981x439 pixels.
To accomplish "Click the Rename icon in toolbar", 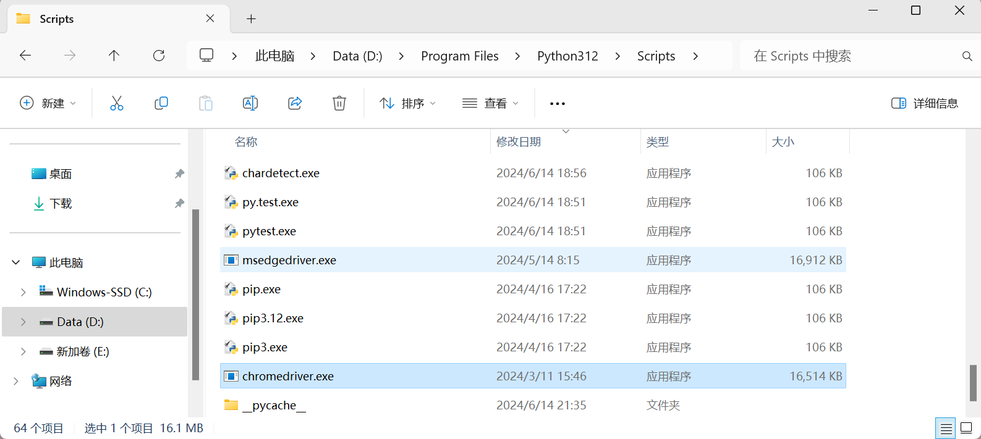I will coord(250,103).
